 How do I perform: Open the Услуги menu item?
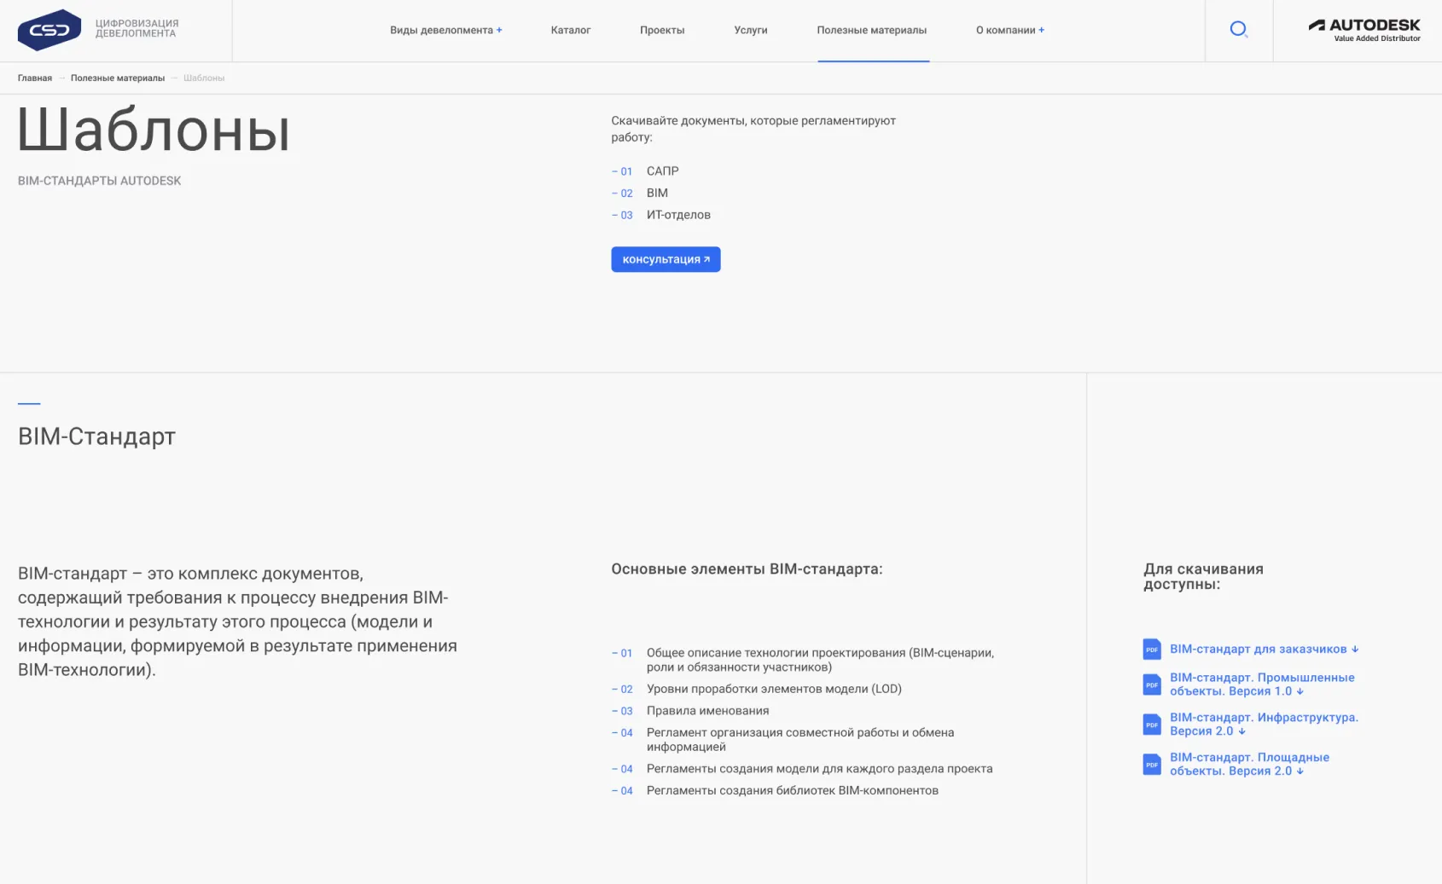pyautogui.click(x=750, y=30)
